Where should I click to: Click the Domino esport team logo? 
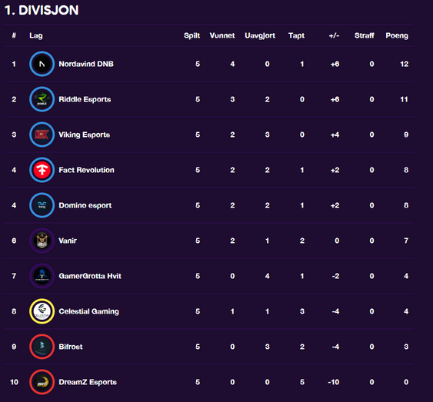[x=42, y=205]
